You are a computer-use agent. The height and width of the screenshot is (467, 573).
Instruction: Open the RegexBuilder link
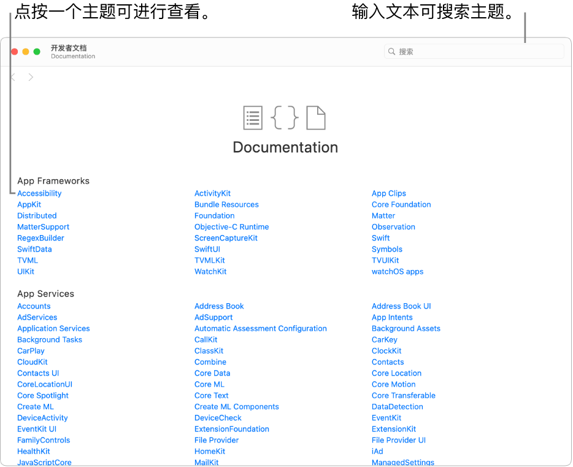(x=40, y=238)
